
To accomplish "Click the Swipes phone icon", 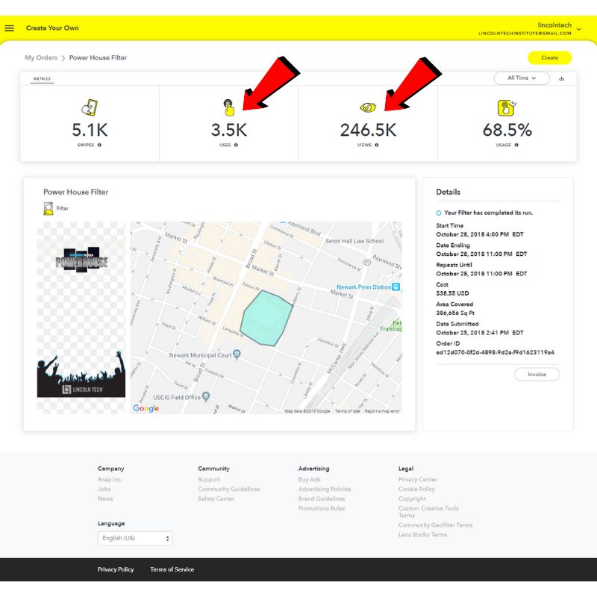I will [x=90, y=107].
